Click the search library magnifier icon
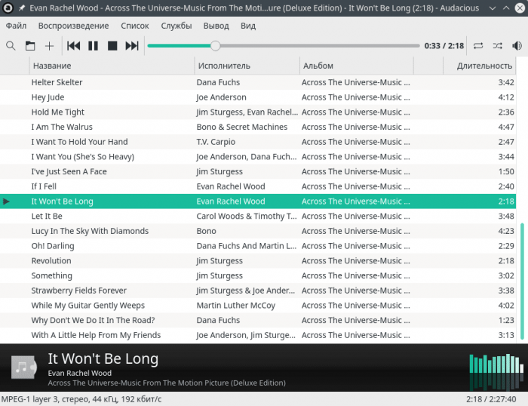528x406 pixels. tap(11, 46)
